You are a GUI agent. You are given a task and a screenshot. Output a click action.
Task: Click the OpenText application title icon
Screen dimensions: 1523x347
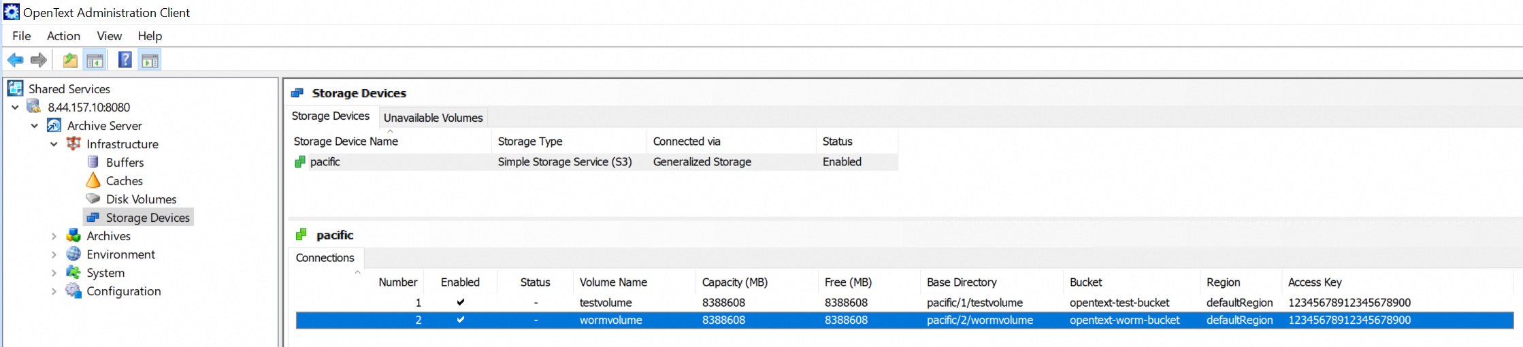12,12
